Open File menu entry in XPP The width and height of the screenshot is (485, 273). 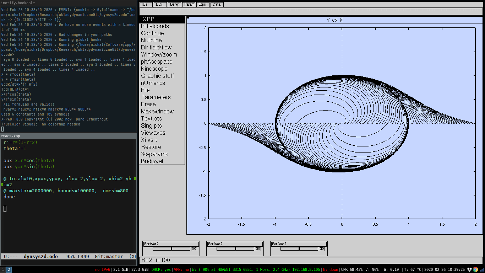162,90
